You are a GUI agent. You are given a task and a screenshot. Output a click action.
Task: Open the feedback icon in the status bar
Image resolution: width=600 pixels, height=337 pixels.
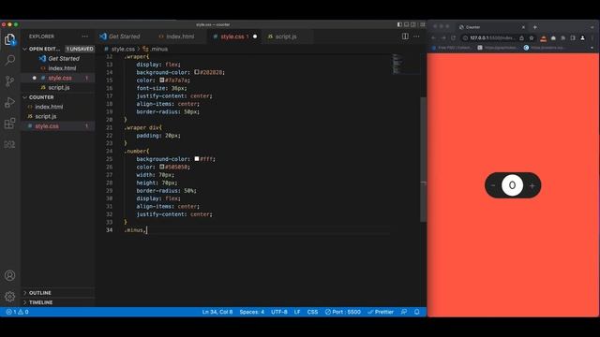pos(404,312)
